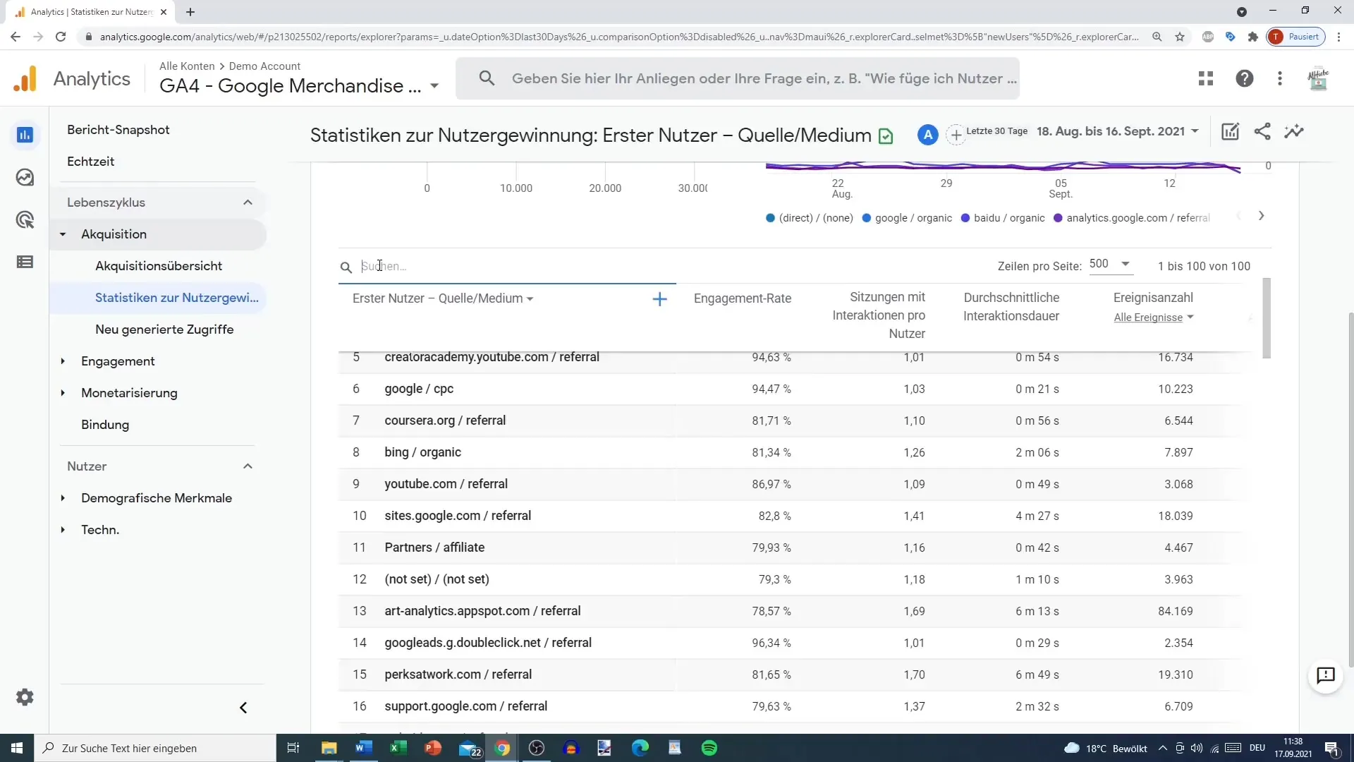Open Spotify from the taskbar
1354x762 pixels.
tap(709, 748)
